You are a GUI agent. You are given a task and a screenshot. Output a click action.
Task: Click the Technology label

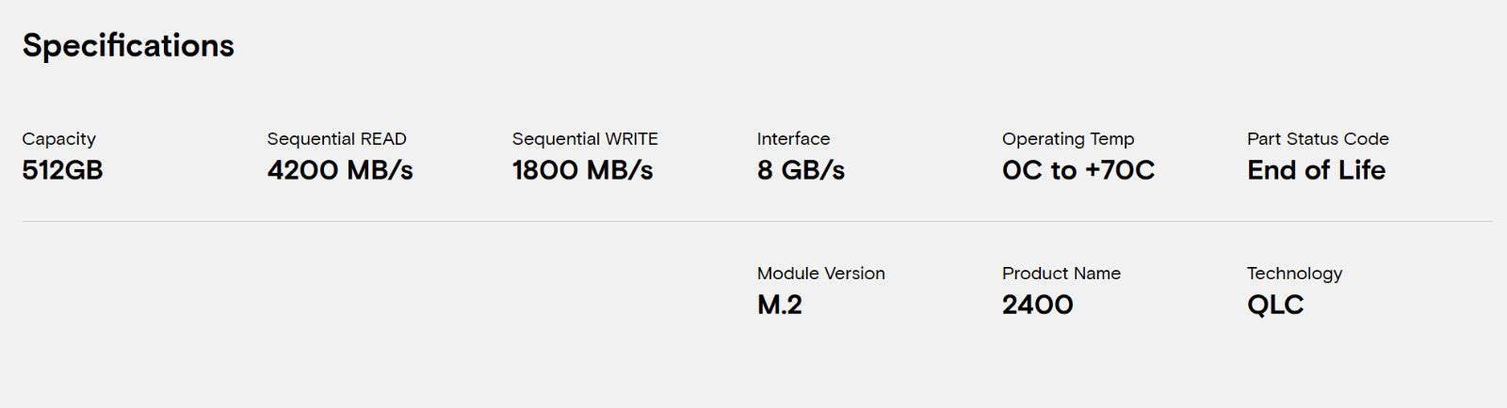(1294, 274)
